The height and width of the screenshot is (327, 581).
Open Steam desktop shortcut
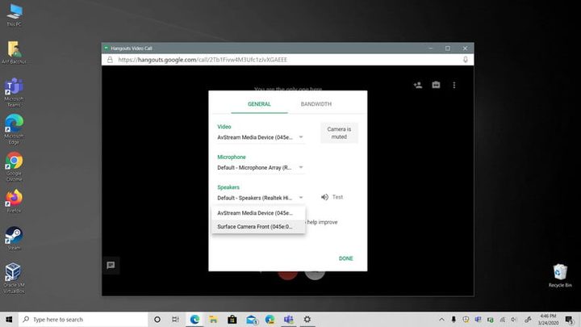[14, 238]
